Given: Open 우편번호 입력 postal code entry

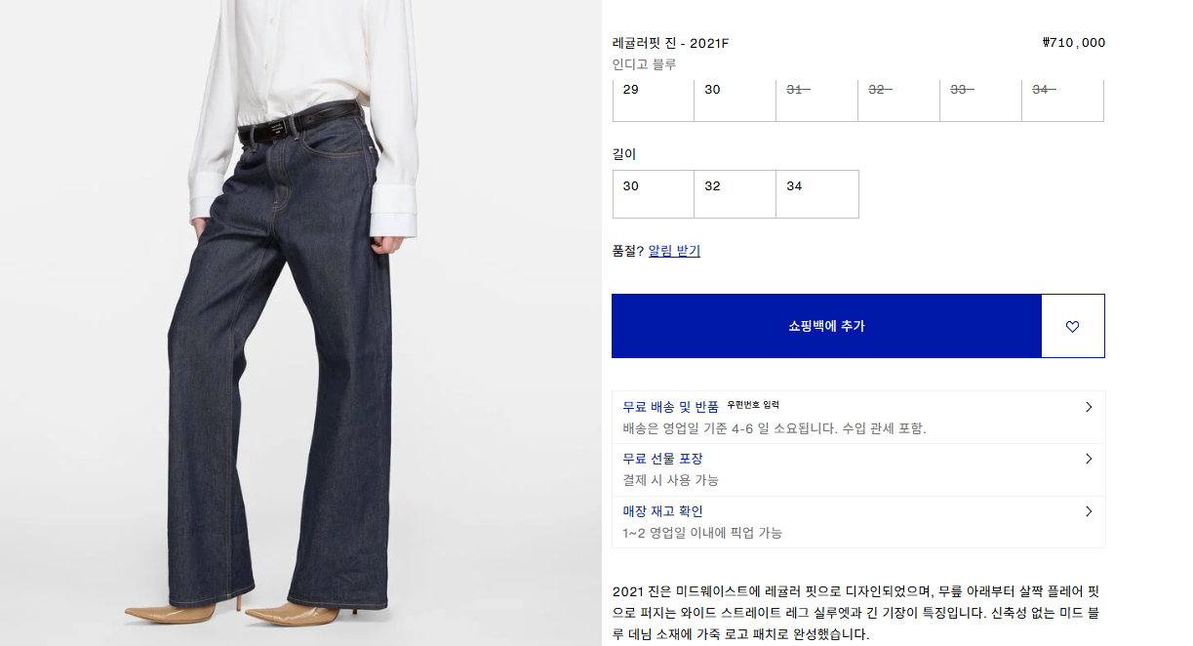Looking at the screenshot, I should (753, 405).
